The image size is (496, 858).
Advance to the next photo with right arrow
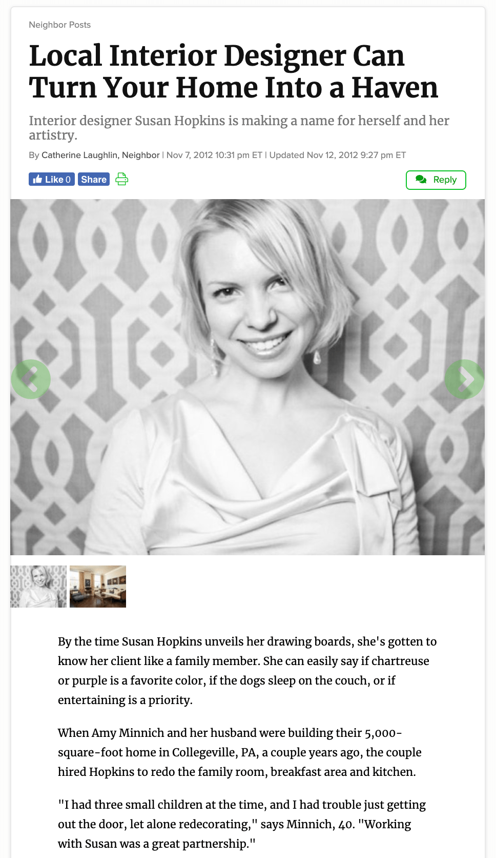point(464,379)
